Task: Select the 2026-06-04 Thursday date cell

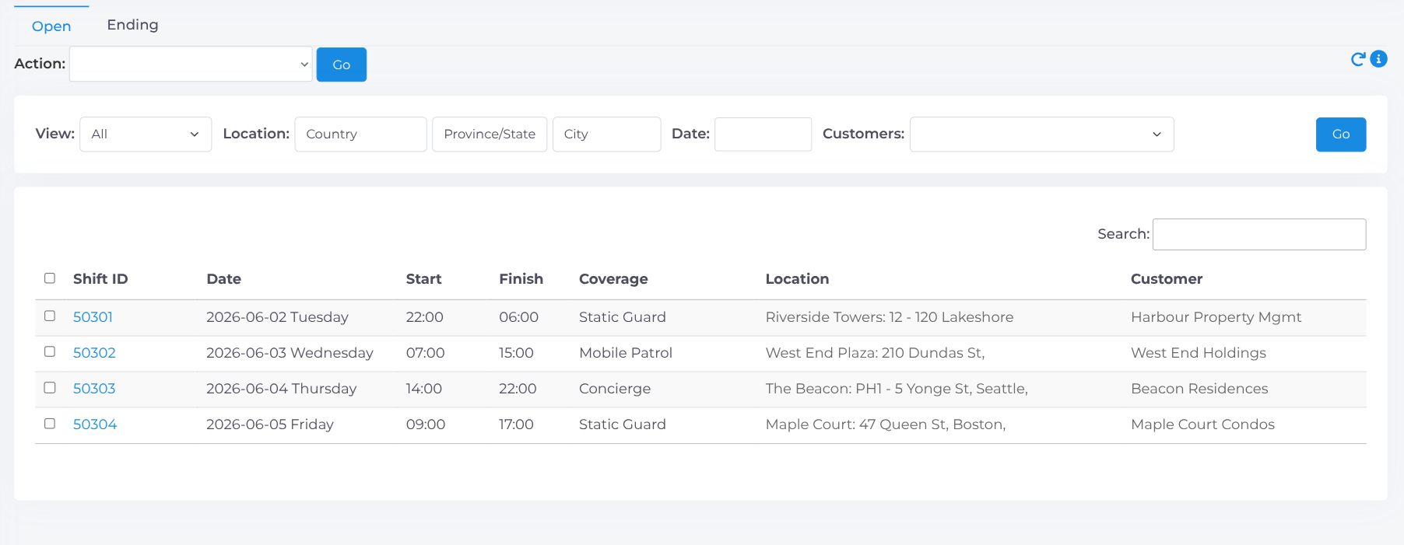Action: [281, 389]
